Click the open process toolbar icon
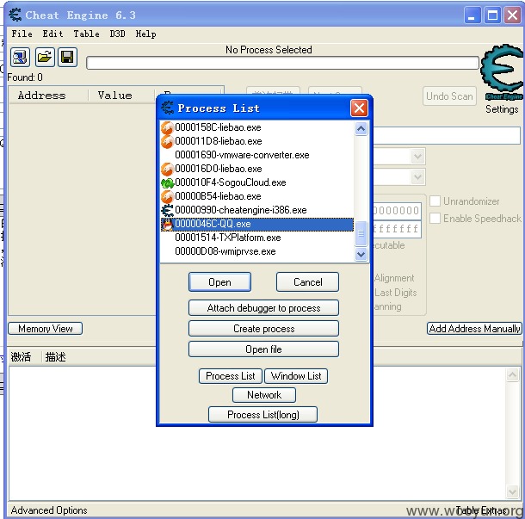The image size is (525, 519). (20, 57)
